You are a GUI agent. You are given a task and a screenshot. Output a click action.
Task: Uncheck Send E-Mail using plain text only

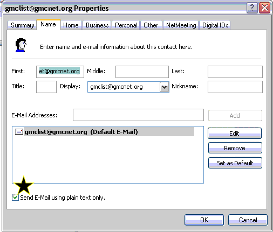tap(15, 198)
